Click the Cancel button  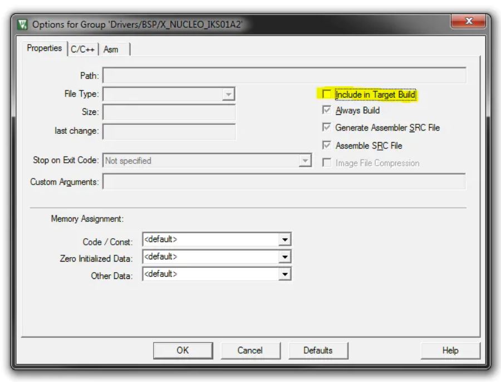250,350
